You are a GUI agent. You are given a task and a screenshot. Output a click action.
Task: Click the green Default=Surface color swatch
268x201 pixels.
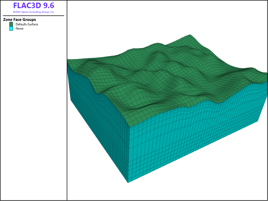(11, 24)
